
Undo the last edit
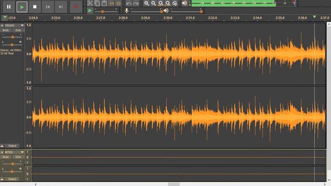coord(129,3)
